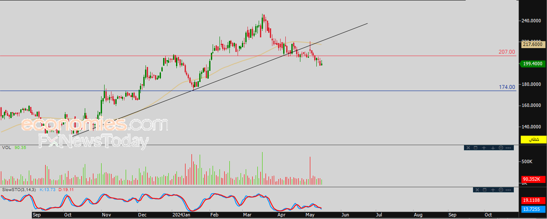Screen dimensions: 547x219
Task: Select the red horizontal line at 207
Action: point(258,56)
